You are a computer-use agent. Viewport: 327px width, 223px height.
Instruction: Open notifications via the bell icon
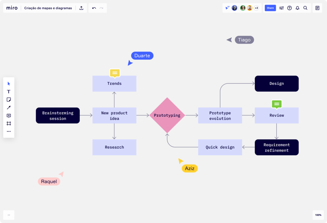point(297,8)
